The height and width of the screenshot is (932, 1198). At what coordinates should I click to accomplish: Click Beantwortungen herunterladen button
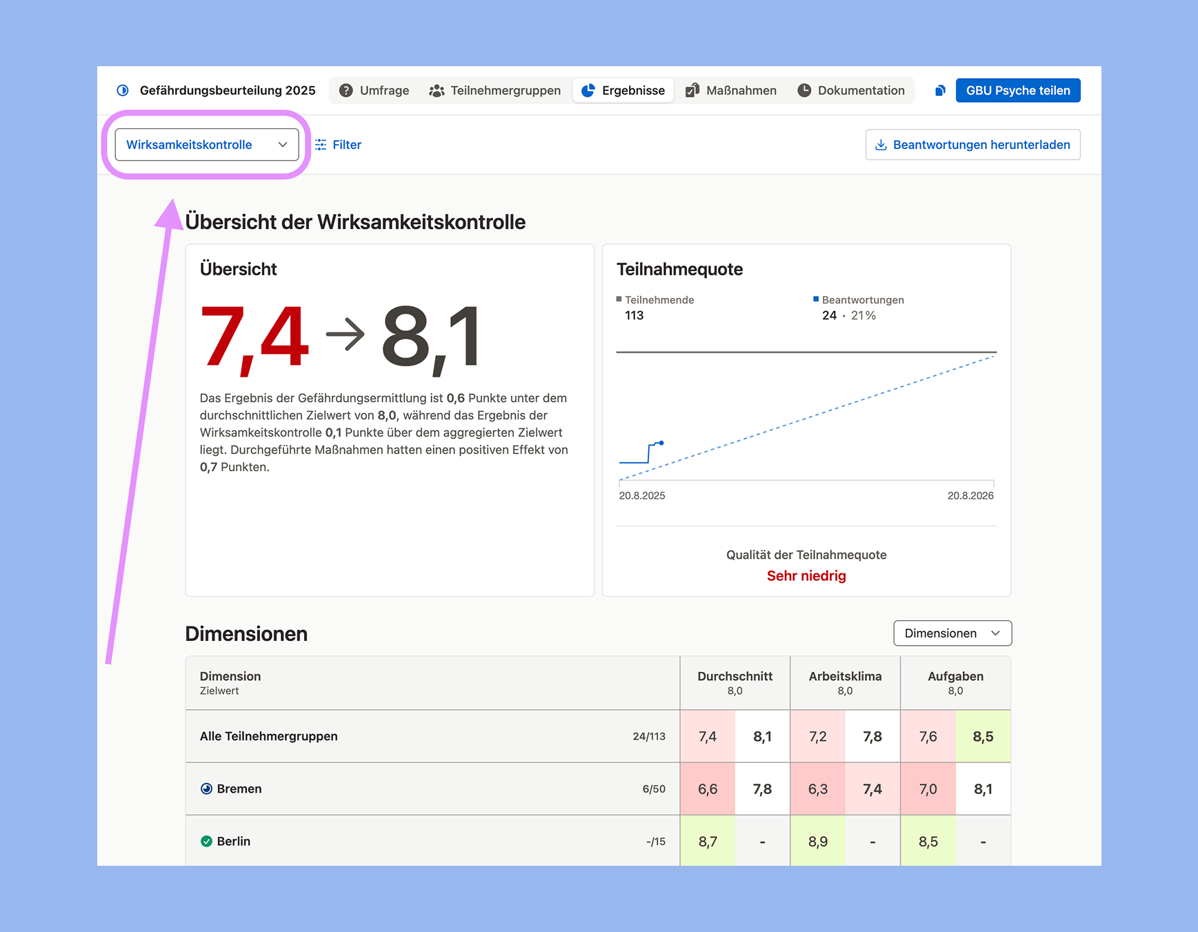[x=972, y=145]
